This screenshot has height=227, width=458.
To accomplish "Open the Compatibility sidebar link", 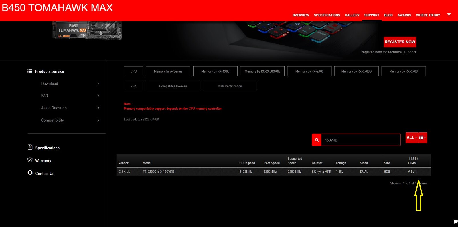I will 52,120.
